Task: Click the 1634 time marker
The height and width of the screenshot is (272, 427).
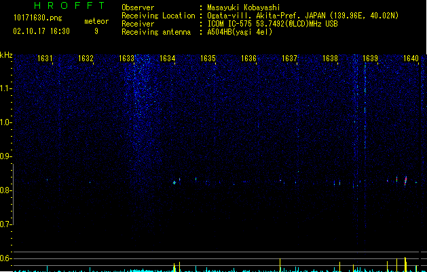Action: (x=167, y=58)
